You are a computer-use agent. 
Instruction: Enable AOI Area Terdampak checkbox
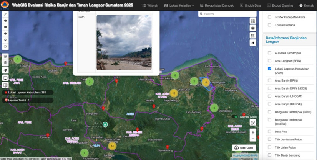pos(269,53)
